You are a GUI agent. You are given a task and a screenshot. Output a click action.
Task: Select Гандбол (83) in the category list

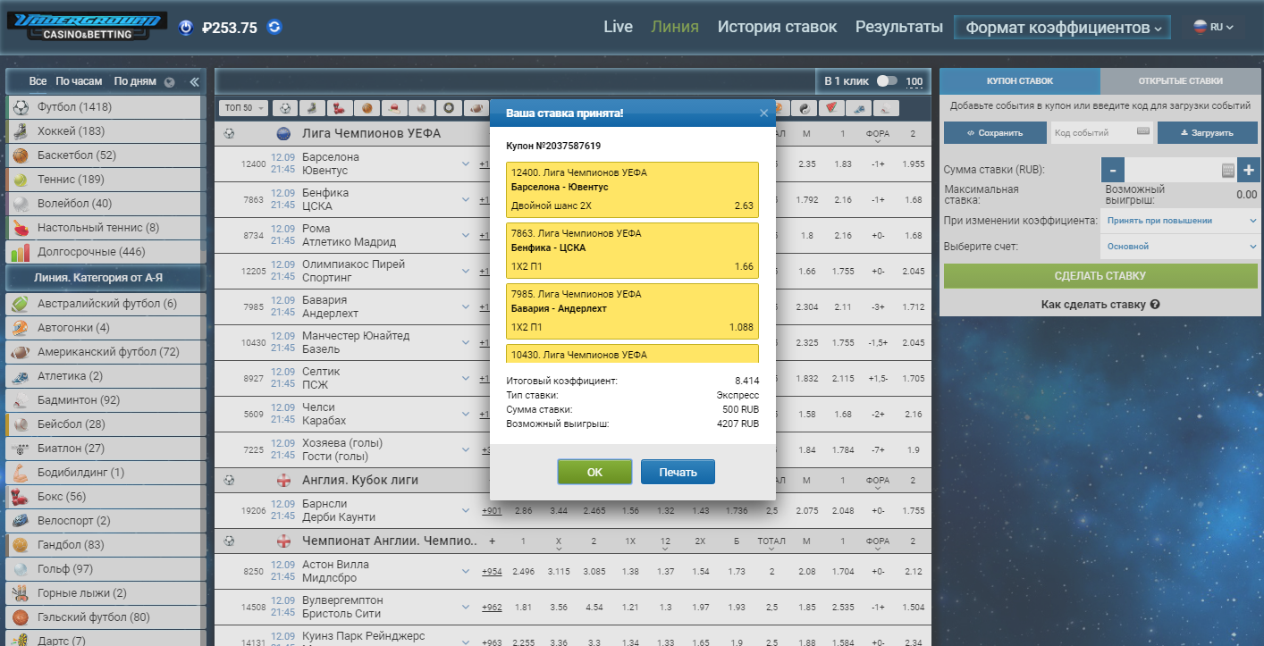click(x=105, y=545)
